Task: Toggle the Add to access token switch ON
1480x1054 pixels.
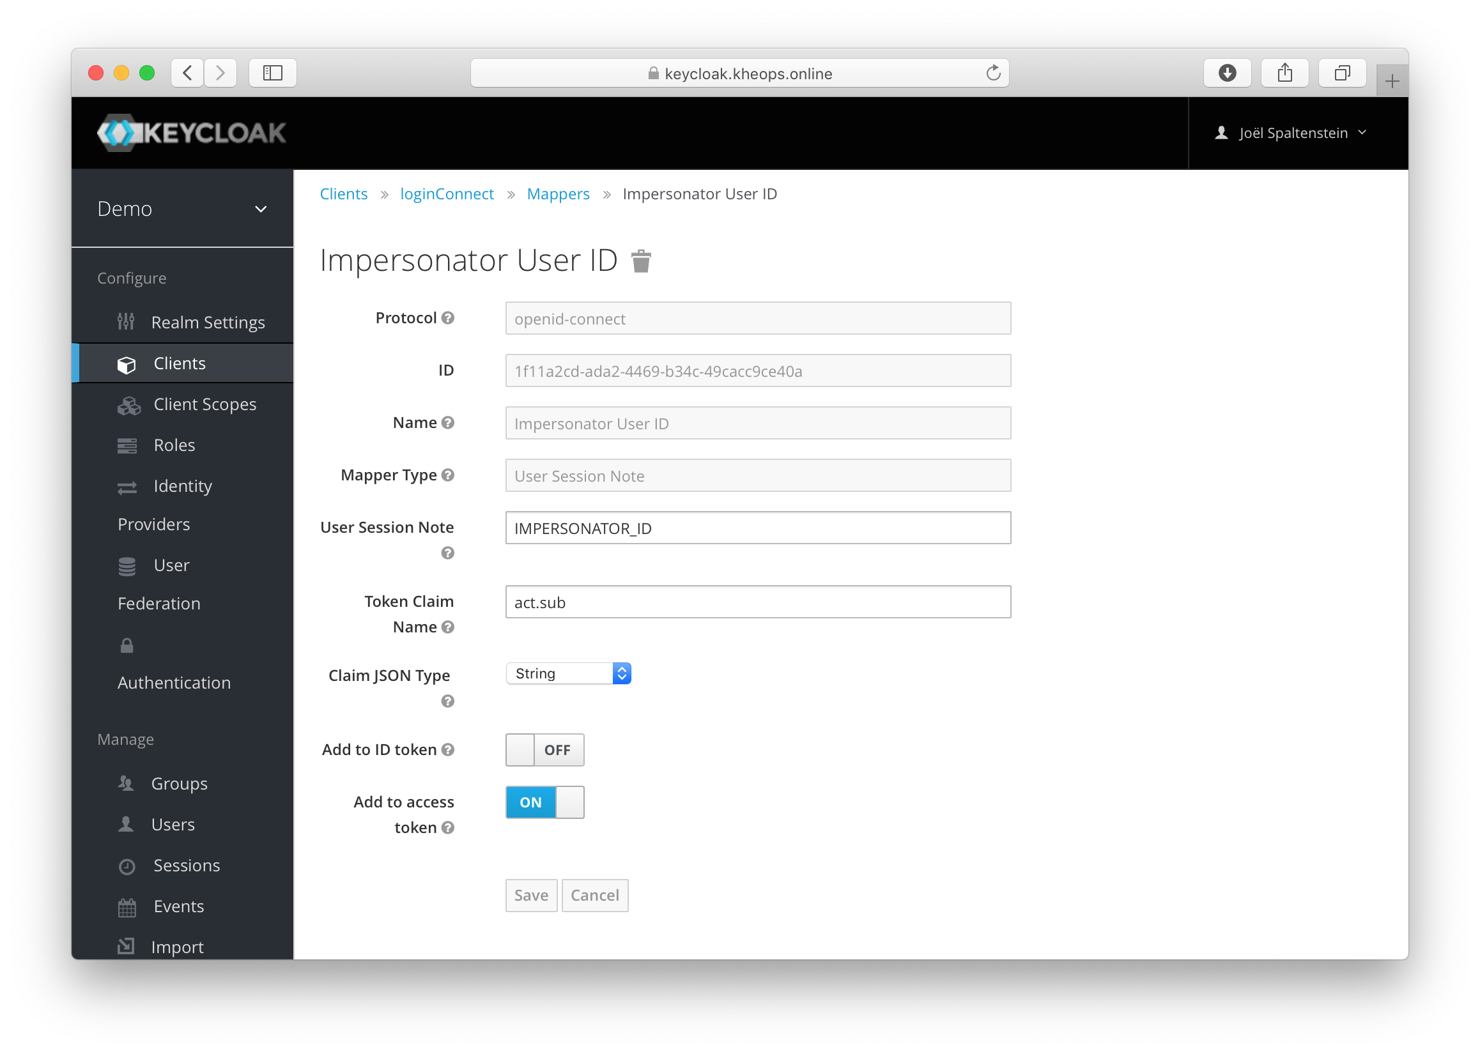Action: coord(543,801)
